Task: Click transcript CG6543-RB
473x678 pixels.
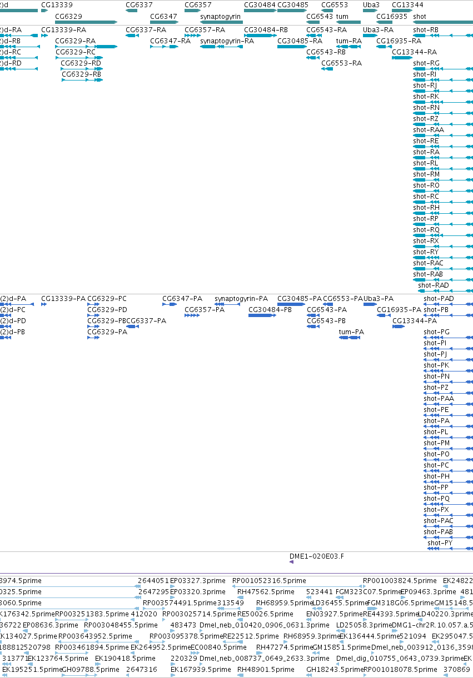Action: [326, 52]
